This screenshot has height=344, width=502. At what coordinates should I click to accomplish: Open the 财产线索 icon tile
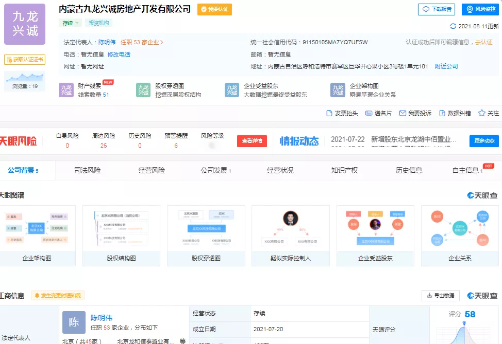66,90
